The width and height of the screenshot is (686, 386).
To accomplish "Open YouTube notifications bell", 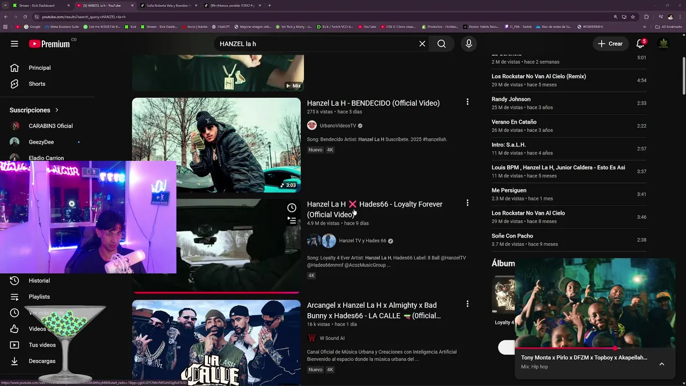I will pos(640,44).
